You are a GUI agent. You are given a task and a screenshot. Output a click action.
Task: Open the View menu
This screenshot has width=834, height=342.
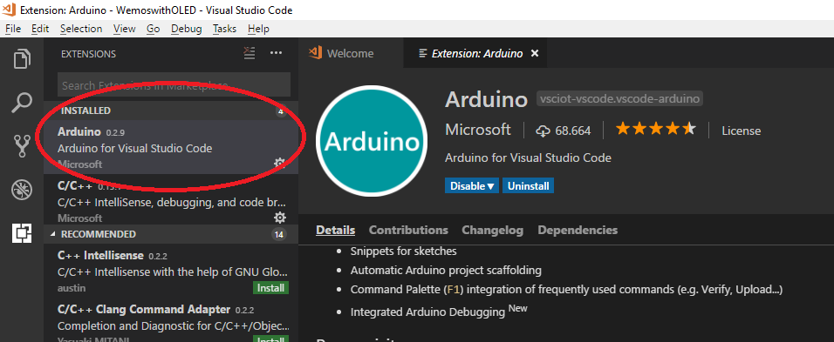[x=125, y=29]
